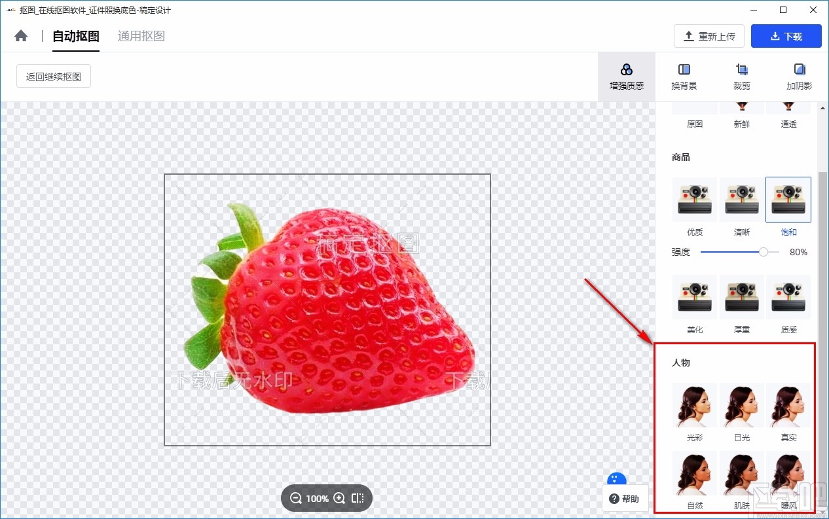Open the 换背景 tool
This screenshot has width=829, height=519.
[x=684, y=77]
